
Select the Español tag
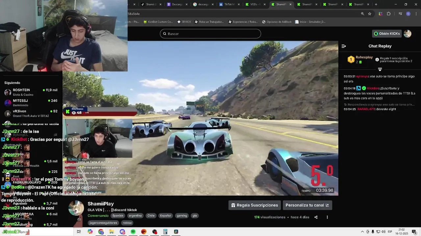pos(165,216)
